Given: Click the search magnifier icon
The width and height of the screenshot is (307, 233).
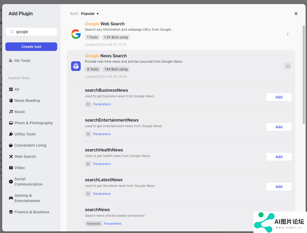Looking at the screenshot, I should point(12,32).
